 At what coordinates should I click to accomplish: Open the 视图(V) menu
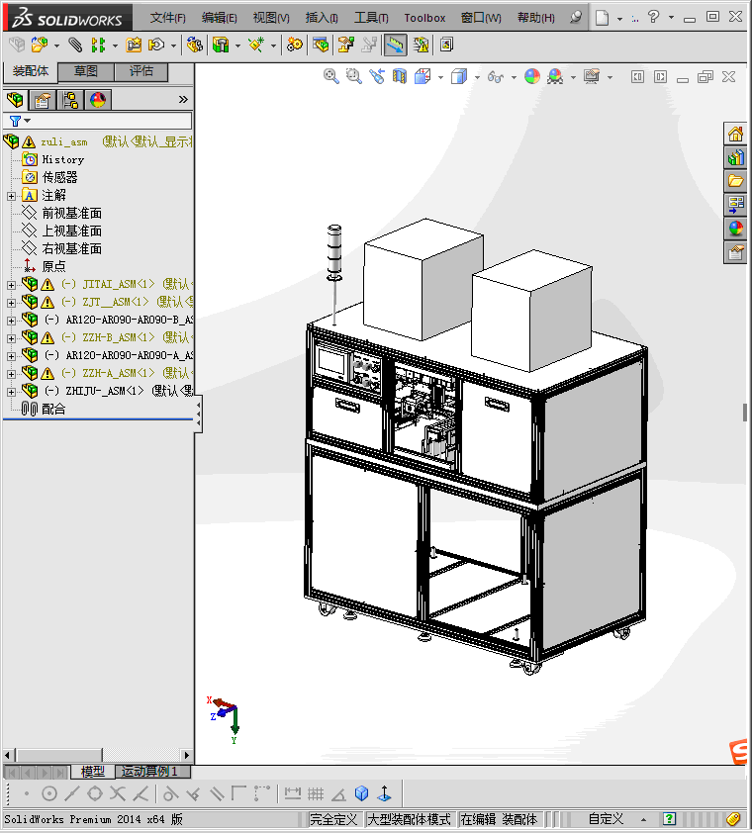[x=271, y=18]
